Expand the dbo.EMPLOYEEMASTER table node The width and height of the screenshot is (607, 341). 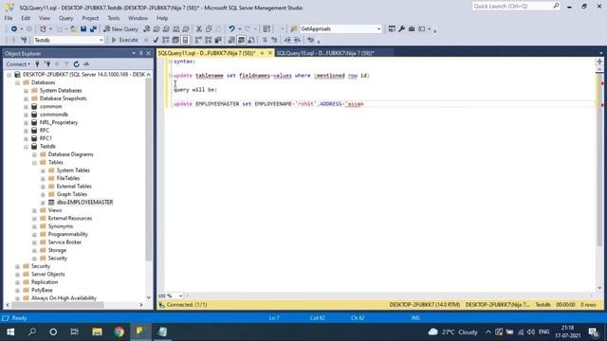[43, 203]
